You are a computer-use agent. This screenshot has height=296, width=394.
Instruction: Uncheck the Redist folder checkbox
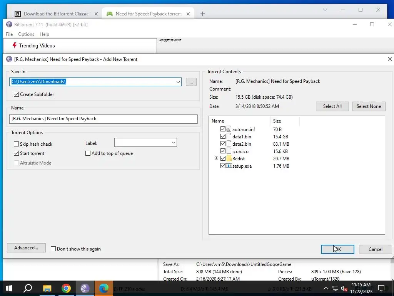(223, 158)
